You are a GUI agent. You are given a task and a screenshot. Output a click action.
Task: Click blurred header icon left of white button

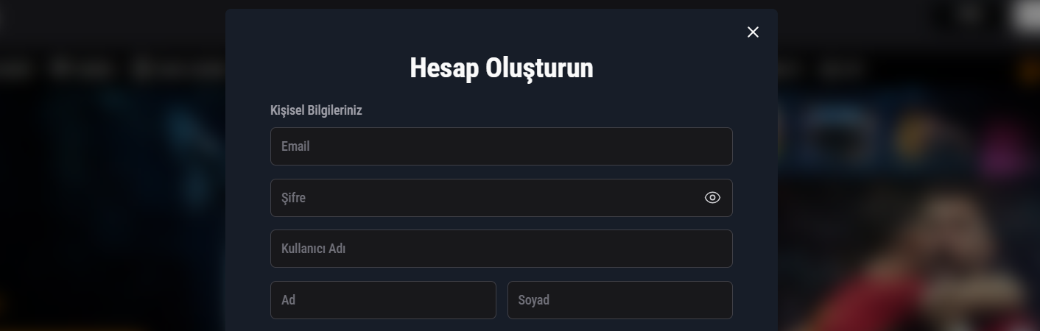[x=972, y=13]
